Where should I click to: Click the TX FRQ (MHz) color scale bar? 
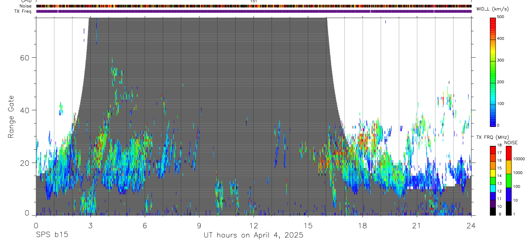click(493, 181)
